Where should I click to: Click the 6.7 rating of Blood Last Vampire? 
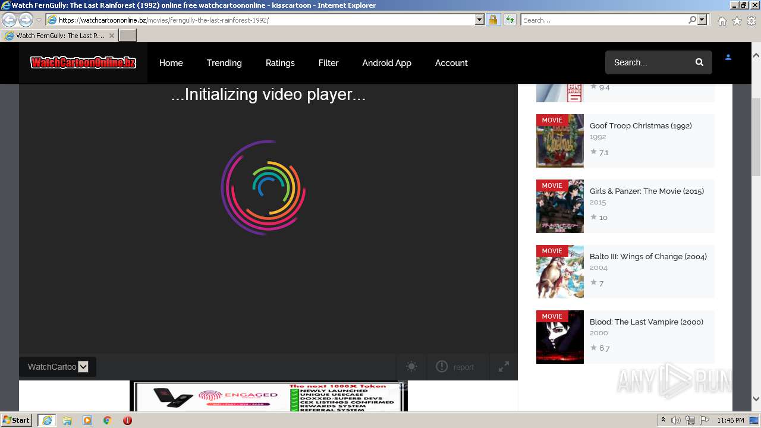click(600, 348)
